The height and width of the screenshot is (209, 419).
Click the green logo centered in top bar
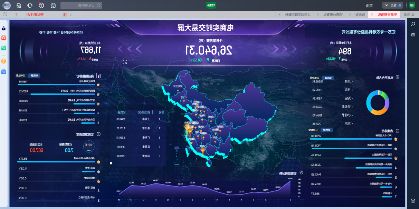click(x=211, y=5)
